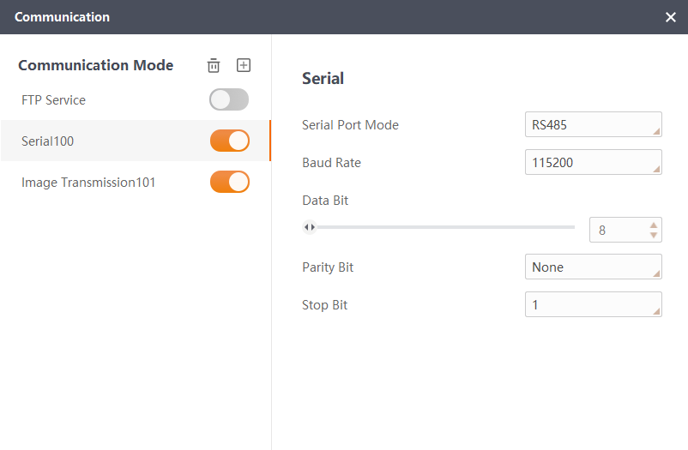The image size is (688, 450).
Task: Close the Communication dialog
Action: (671, 17)
